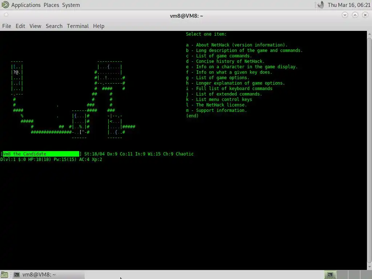The width and height of the screenshot is (372, 279).
Task: Open the Terminal menu
Action: pyautogui.click(x=78, y=26)
